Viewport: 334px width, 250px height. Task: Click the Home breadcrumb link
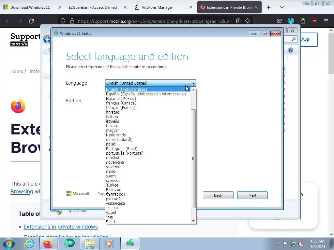tap(17, 71)
